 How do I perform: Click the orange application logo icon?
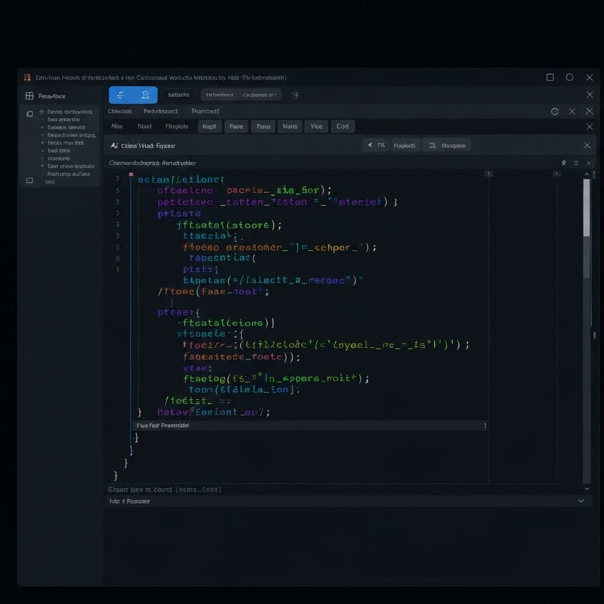tap(26, 77)
